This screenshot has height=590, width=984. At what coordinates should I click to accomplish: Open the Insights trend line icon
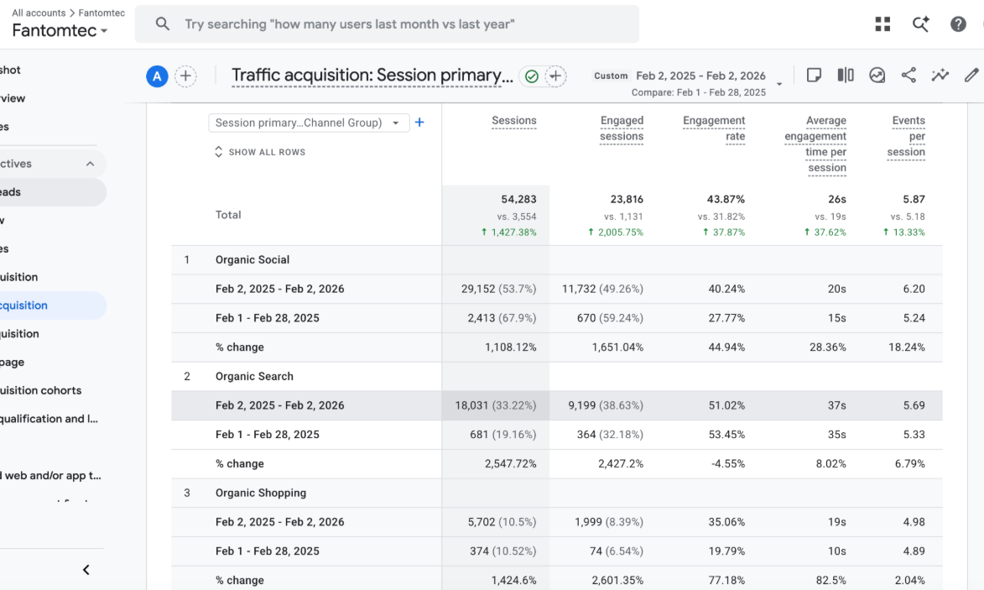pos(940,76)
